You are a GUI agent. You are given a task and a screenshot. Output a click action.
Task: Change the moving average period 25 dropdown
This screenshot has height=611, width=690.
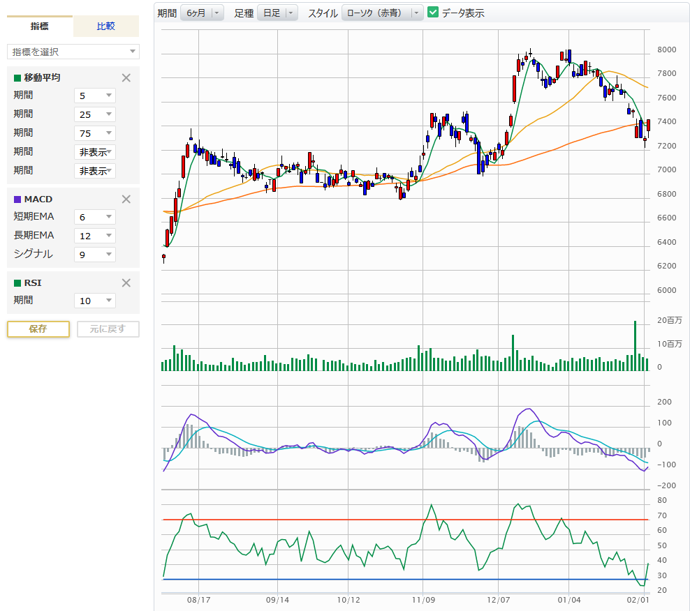point(95,114)
